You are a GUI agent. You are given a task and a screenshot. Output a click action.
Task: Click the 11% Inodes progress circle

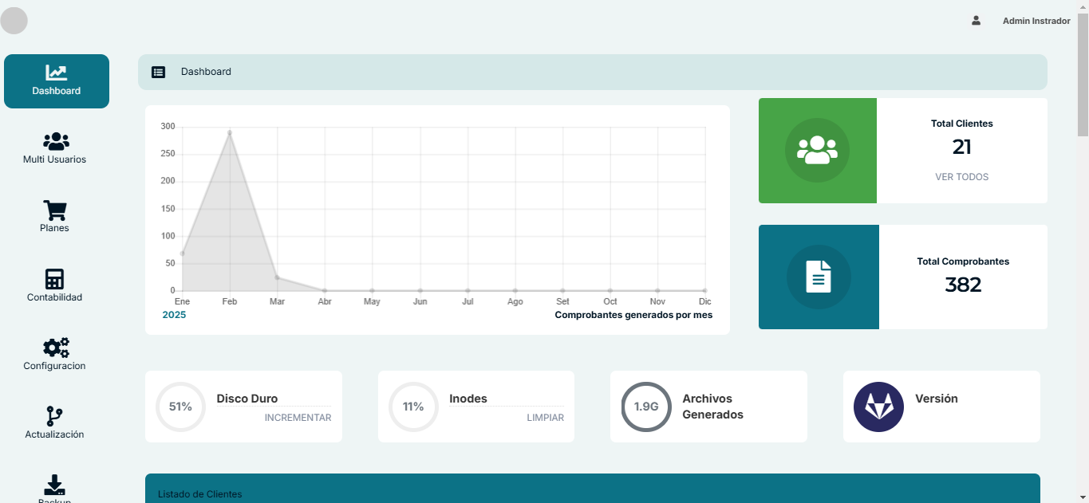pyautogui.click(x=413, y=407)
